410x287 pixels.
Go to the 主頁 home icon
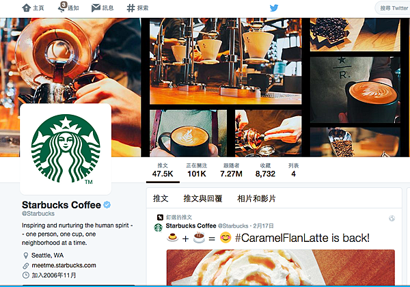[x=27, y=8]
